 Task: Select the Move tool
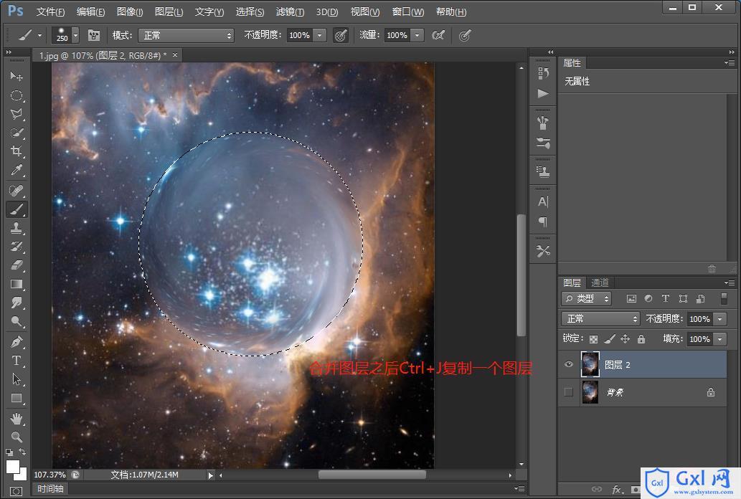pyautogui.click(x=16, y=76)
